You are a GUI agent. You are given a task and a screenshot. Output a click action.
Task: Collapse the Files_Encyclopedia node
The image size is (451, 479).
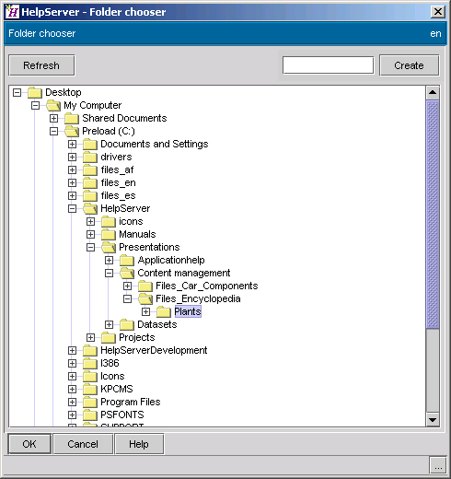(128, 298)
